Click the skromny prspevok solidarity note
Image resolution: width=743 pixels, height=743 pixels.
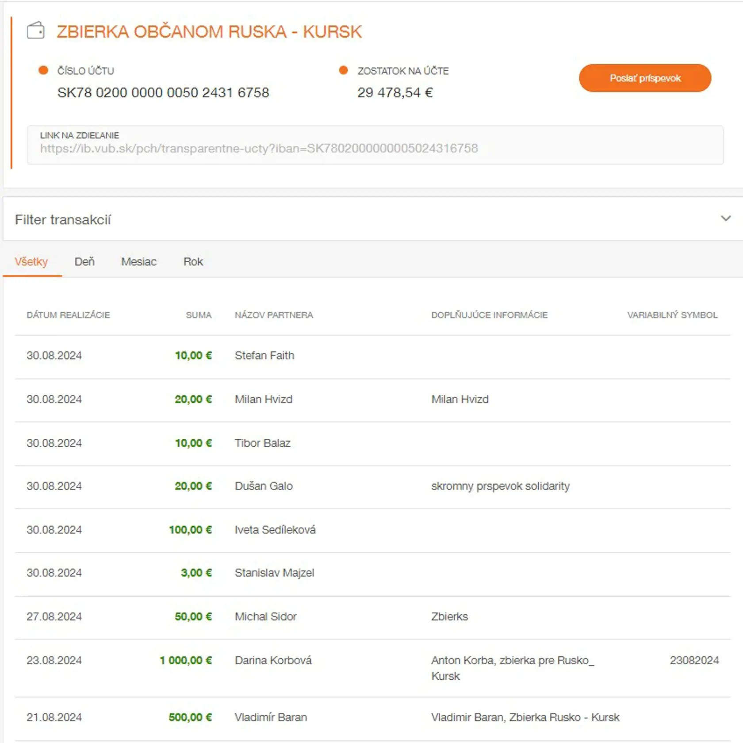(x=500, y=486)
